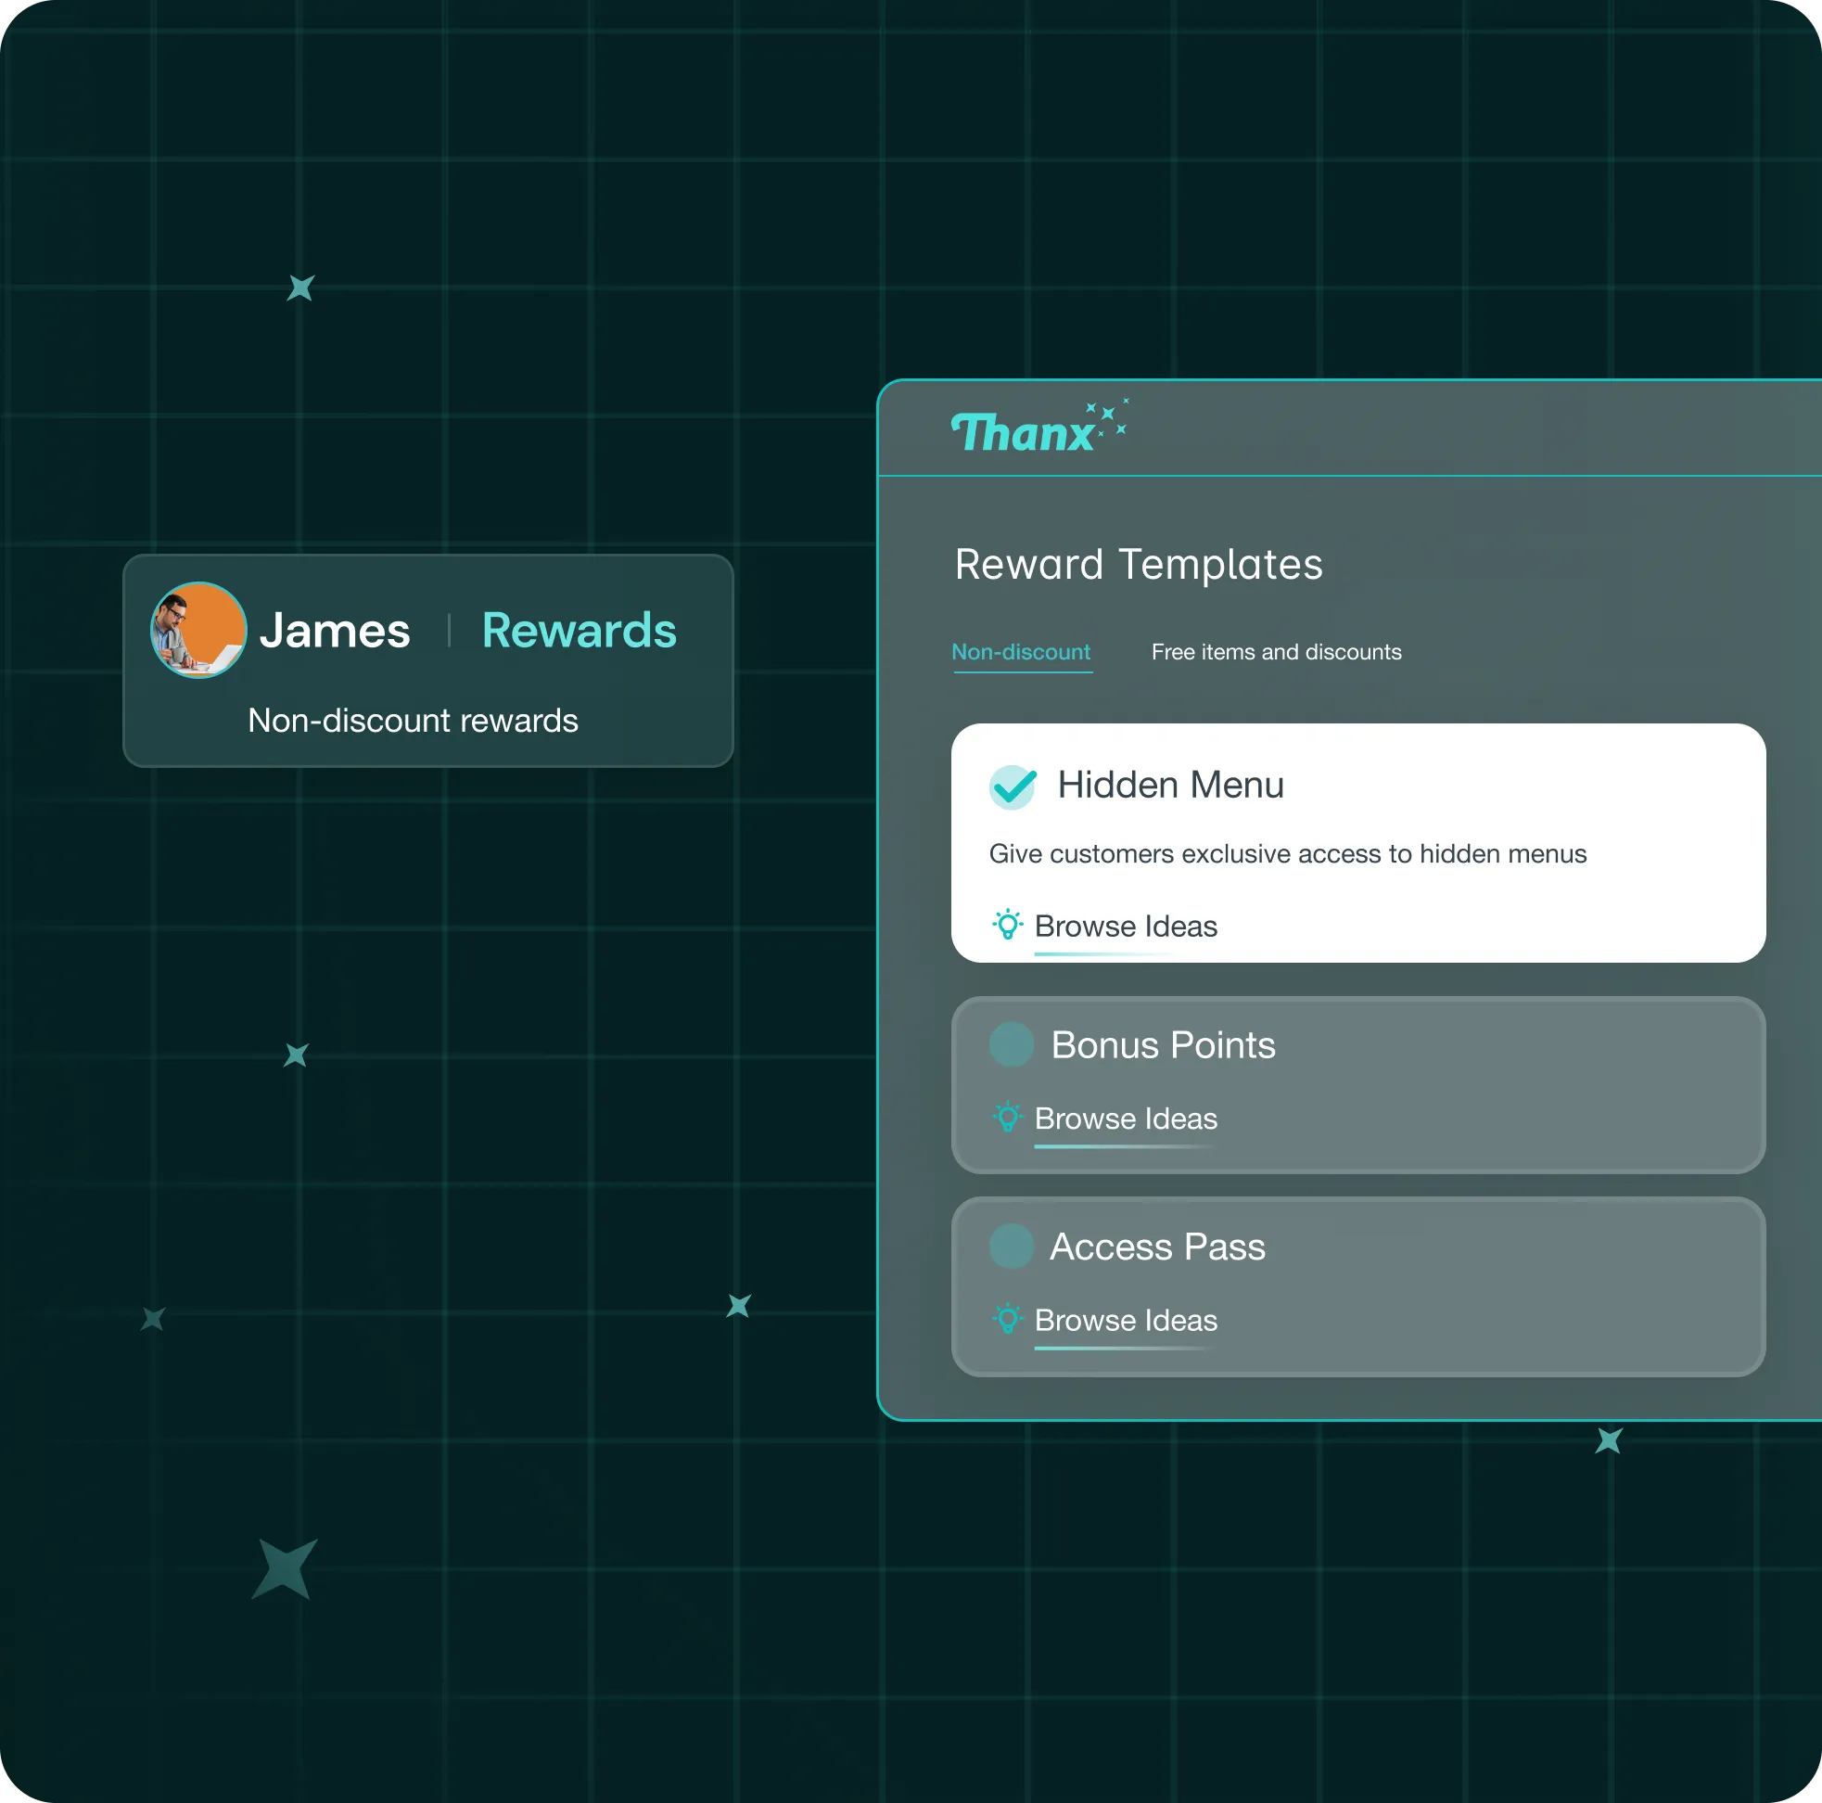Open Free items and discounts tab
This screenshot has width=1822, height=1803.
[1275, 652]
